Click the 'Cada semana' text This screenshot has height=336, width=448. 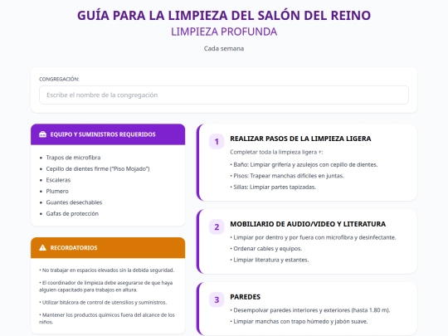click(224, 49)
